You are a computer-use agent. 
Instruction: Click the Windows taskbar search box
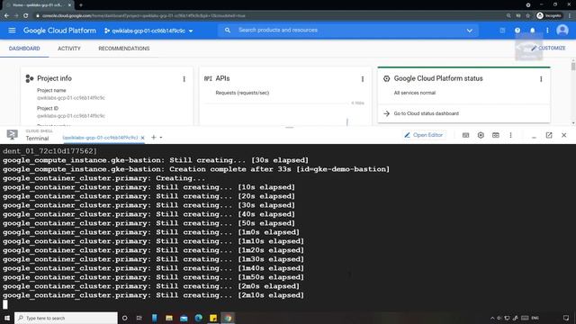(66, 318)
